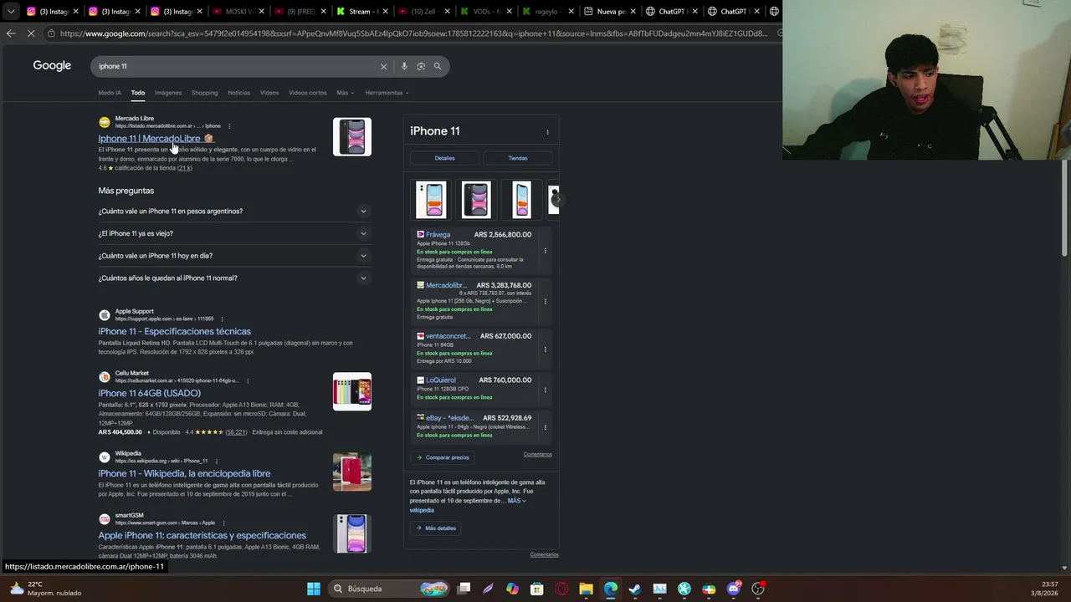Click the red iPhone Wikipedia result thumbnail
Image resolution: width=1071 pixels, height=602 pixels.
352,472
